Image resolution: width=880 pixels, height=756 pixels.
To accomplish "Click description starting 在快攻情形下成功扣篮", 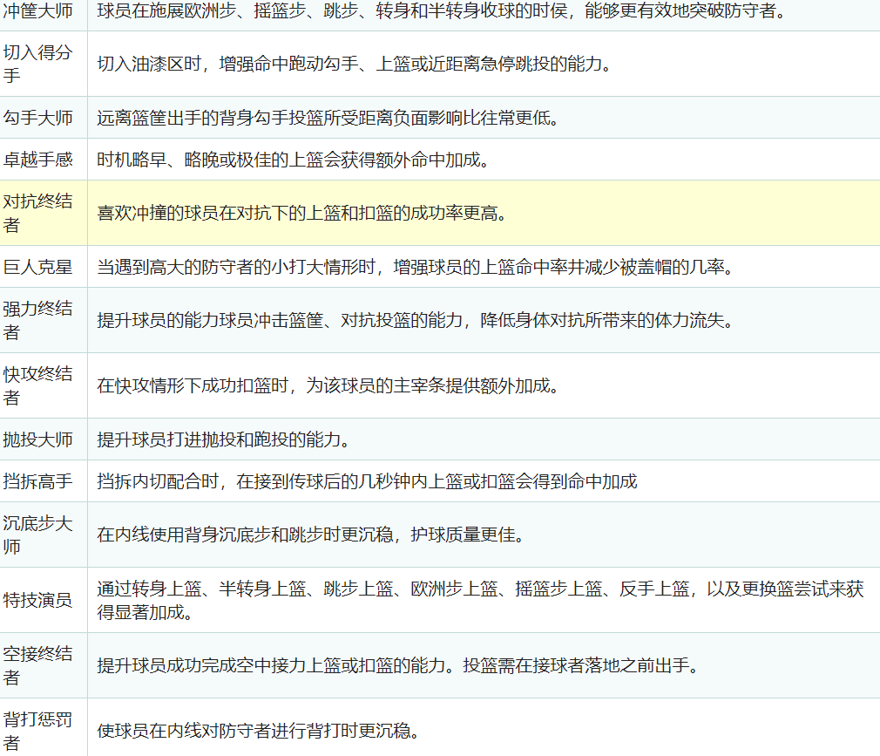I will click(328, 385).
